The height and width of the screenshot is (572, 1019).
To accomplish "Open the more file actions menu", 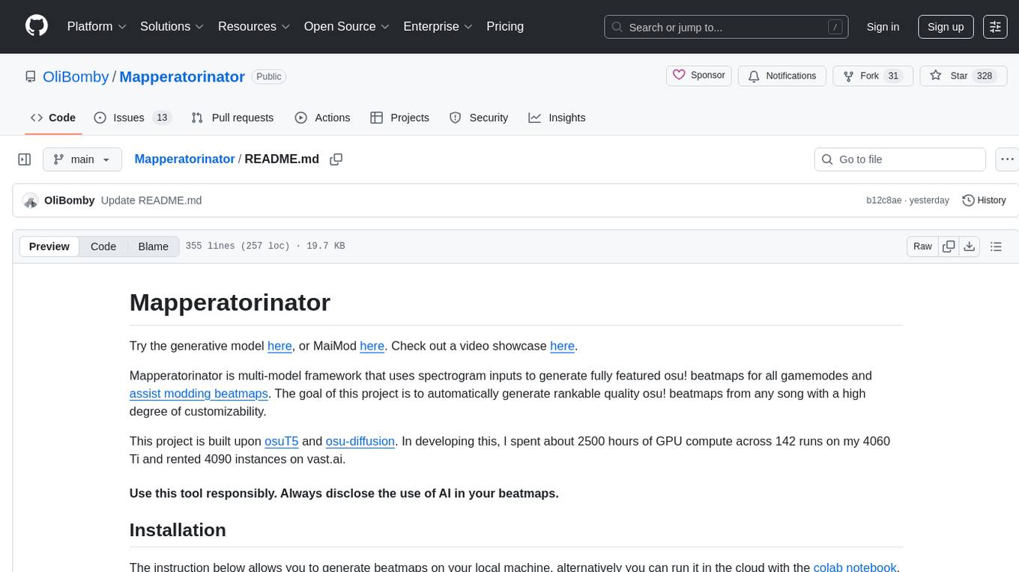I will [x=1007, y=159].
